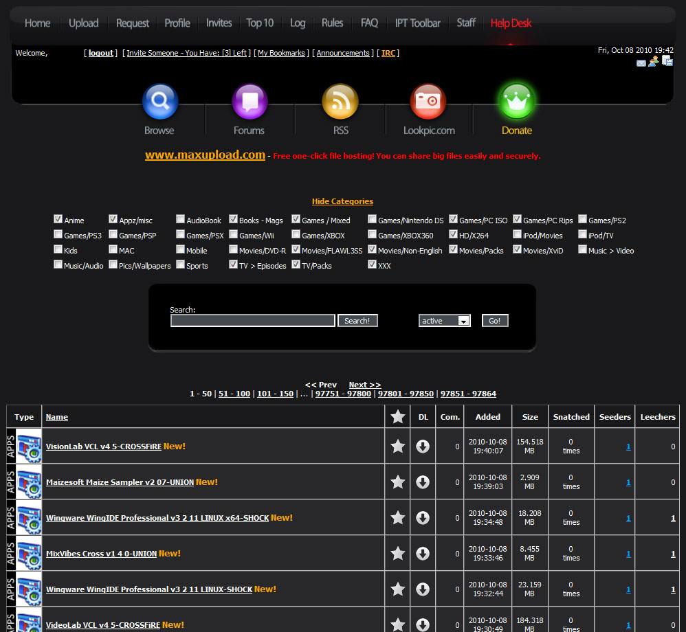The height and width of the screenshot is (632, 686).
Task: Open the Upload menu item
Action: [x=84, y=23]
